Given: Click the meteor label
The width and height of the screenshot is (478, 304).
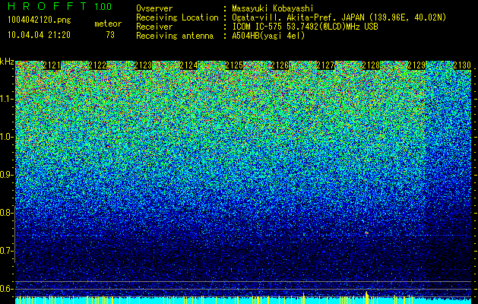Looking at the screenshot, I should [x=108, y=24].
